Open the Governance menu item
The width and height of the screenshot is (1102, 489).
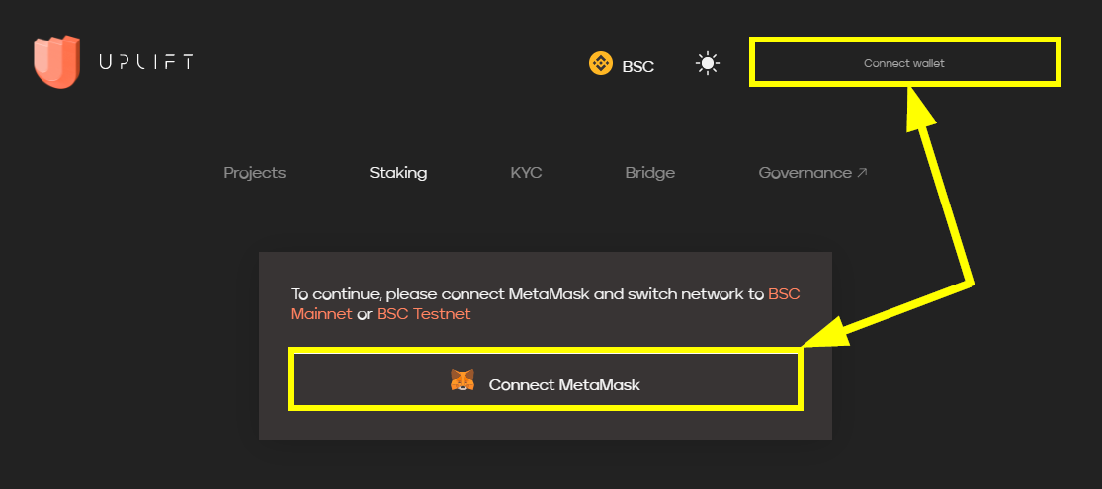805,173
